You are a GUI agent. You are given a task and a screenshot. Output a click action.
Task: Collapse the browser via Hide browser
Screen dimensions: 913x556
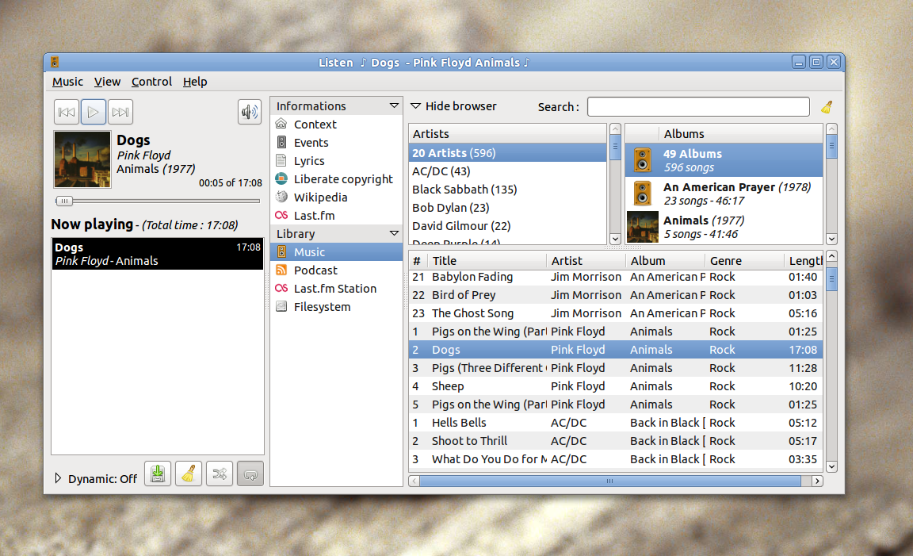point(453,106)
